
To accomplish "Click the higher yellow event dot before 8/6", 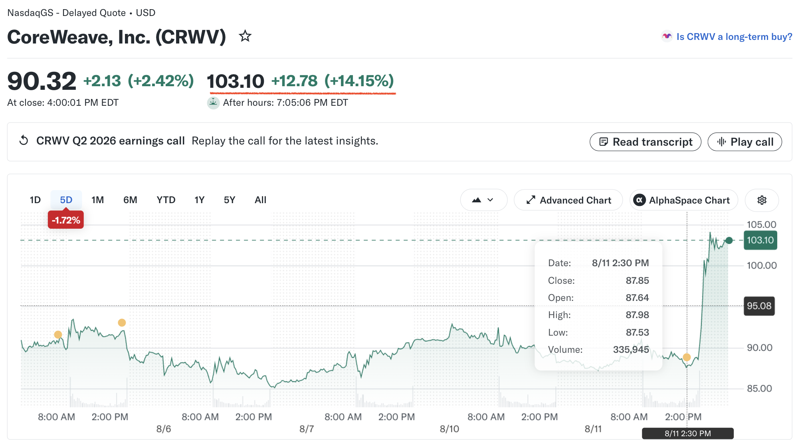I will tap(122, 322).
